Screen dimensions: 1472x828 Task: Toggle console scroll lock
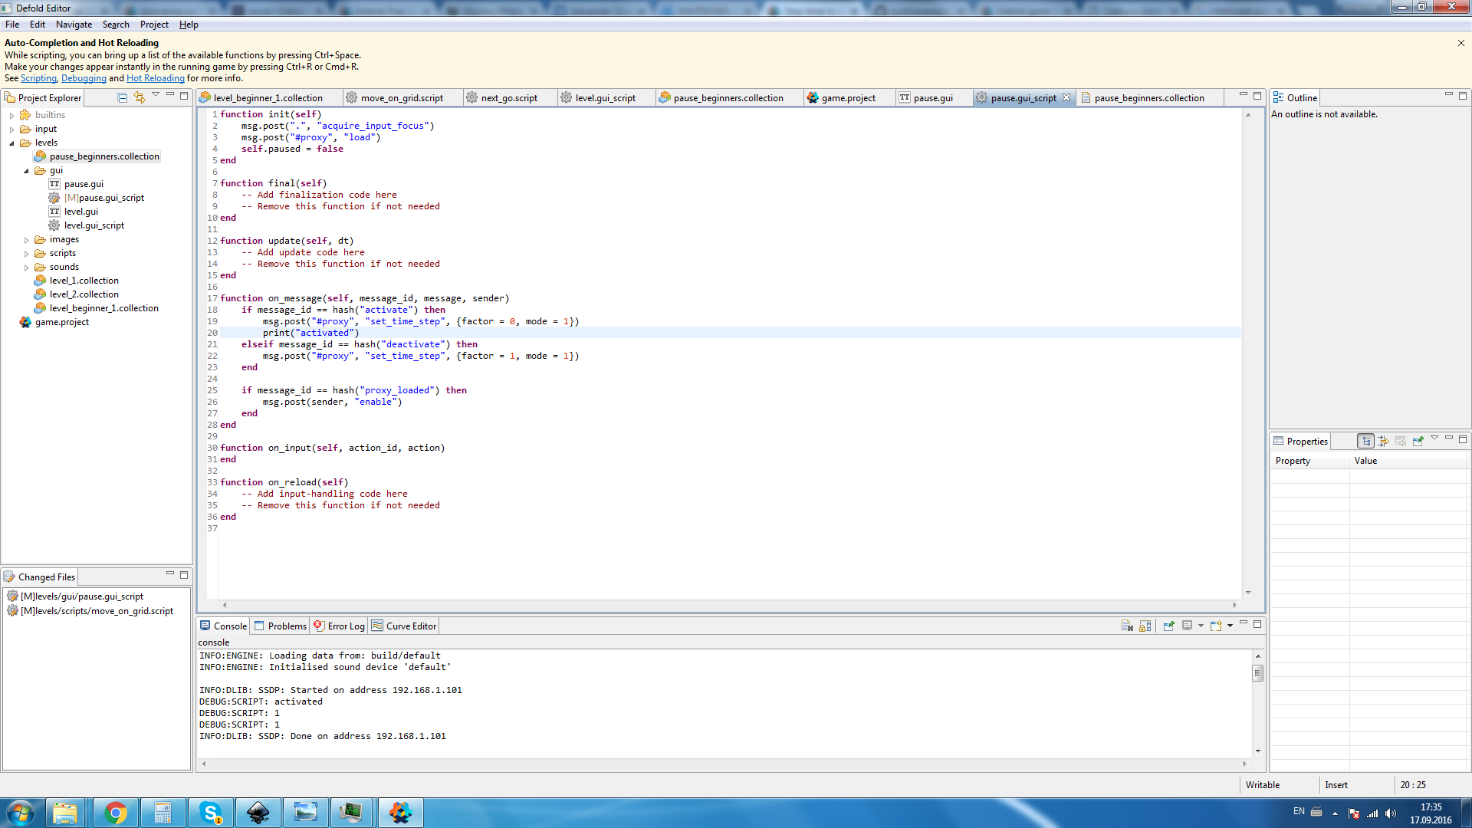point(1145,626)
